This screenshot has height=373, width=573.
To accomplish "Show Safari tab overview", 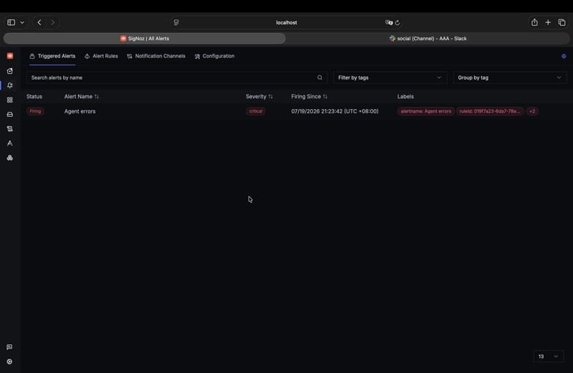I will pos(562,22).
